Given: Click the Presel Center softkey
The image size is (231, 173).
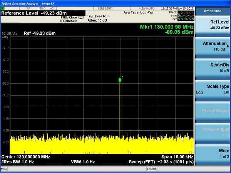Looking at the screenshot, I should click(212, 111).
